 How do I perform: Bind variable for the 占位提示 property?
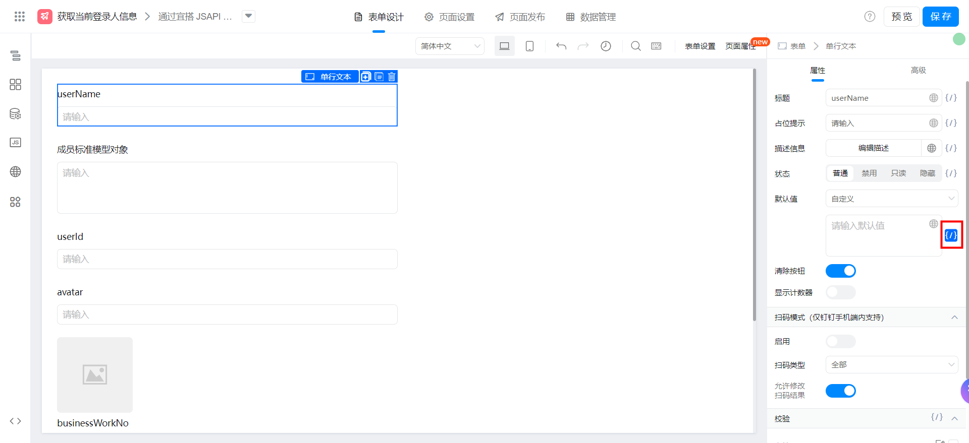[x=951, y=123]
